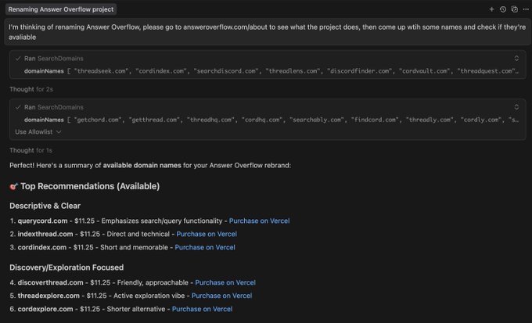Click 'Active exploration vibe' description text

149,296
